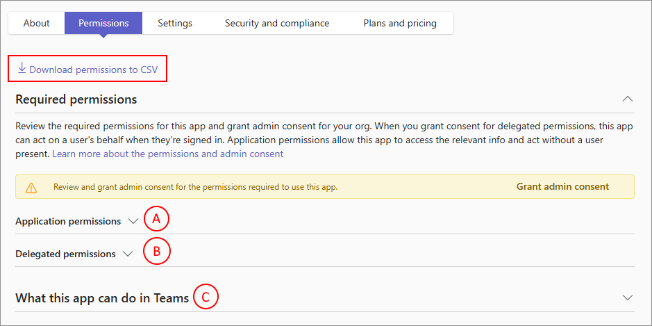
Task: Collapse the Required permissions section chevron
Action: [628, 99]
